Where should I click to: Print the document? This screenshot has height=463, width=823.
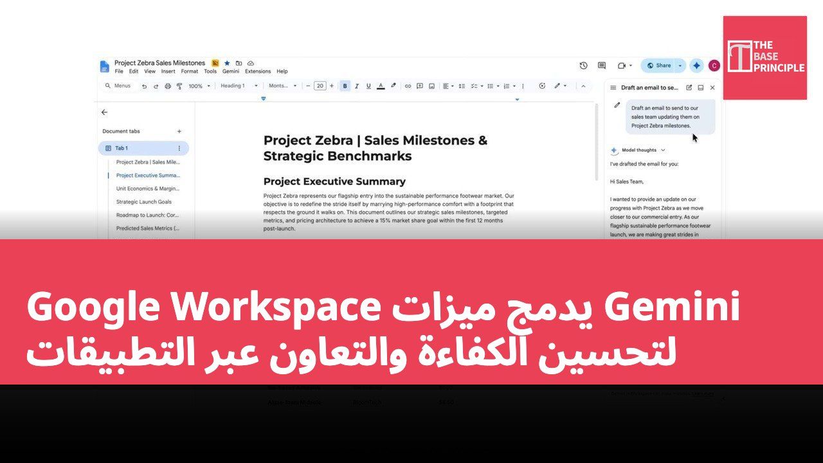(x=168, y=86)
